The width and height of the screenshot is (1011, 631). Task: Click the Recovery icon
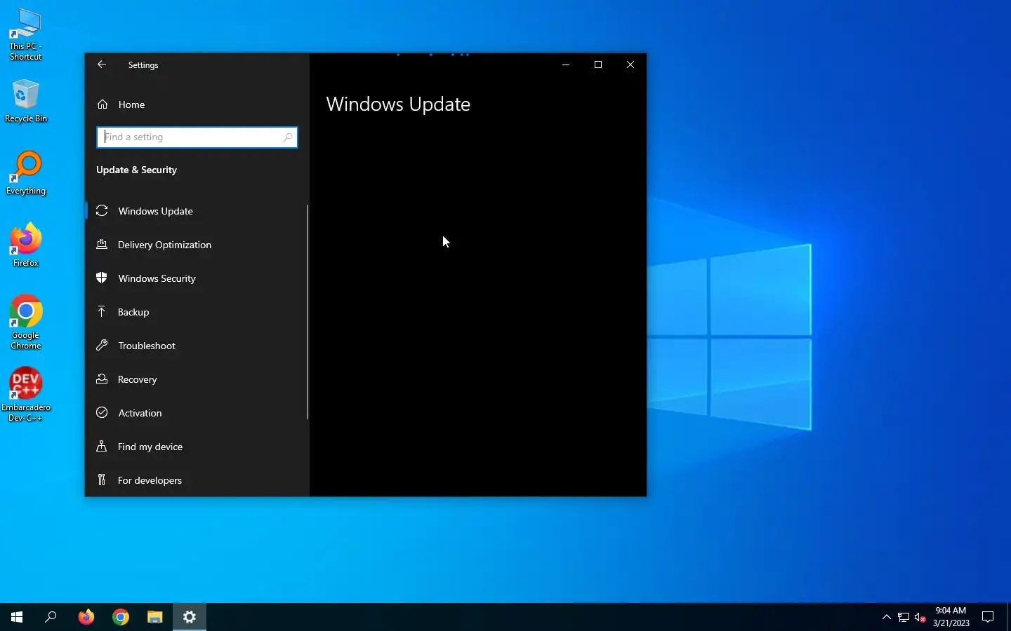point(102,379)
